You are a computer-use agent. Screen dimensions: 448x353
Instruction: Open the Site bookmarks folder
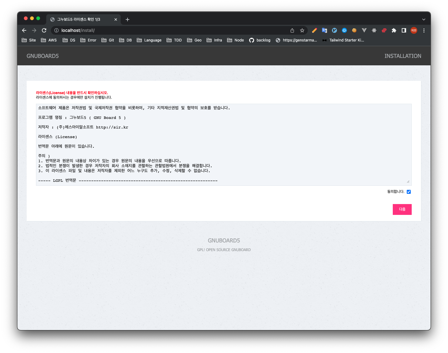(29, 40)
